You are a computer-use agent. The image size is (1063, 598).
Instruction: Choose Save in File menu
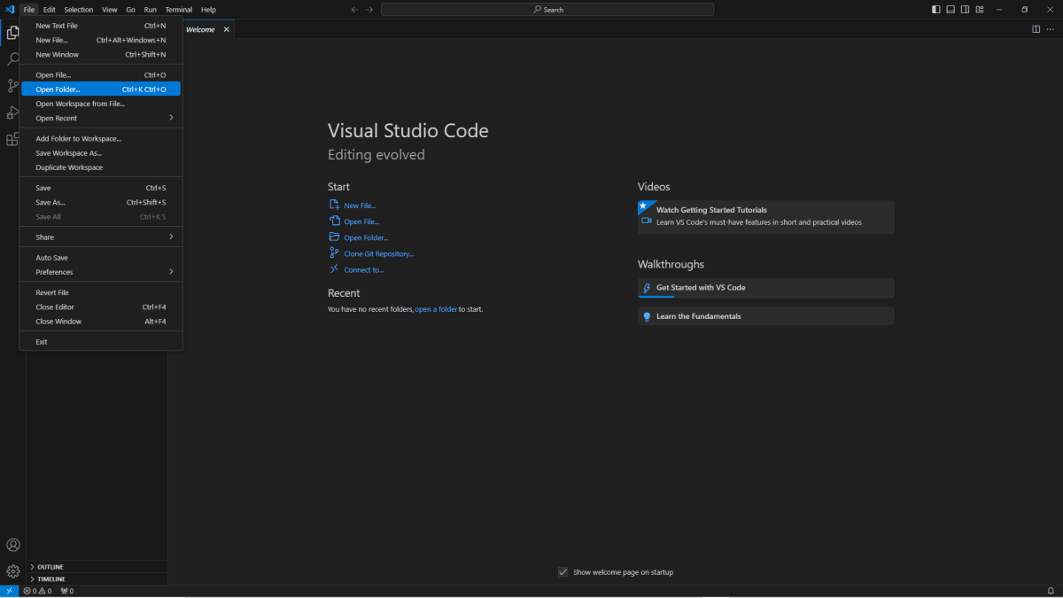click(x=101, y=188)
